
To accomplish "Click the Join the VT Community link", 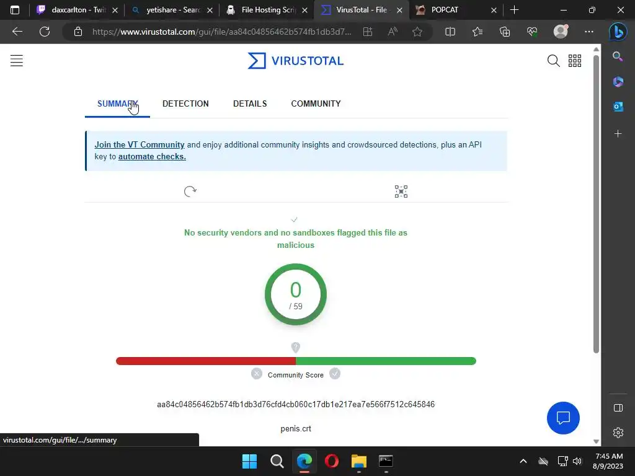I will pyautogui.click(x=140, y=144).
